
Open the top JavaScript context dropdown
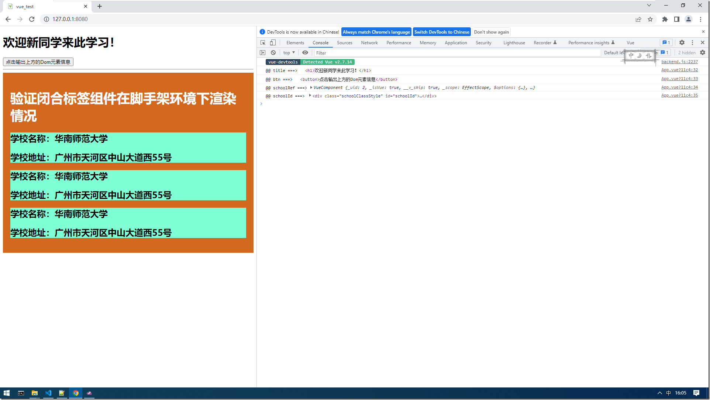289,53
